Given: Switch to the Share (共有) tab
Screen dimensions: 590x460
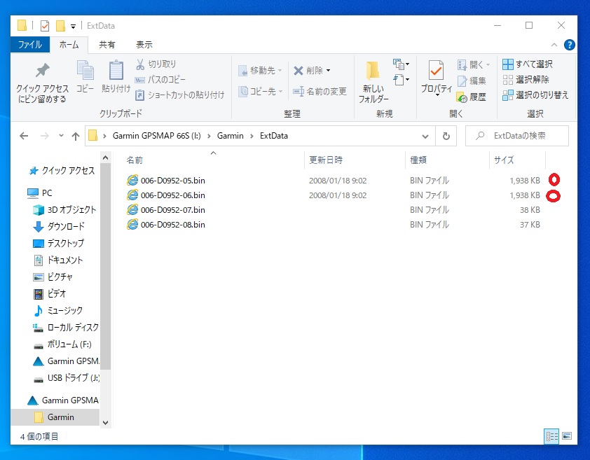Looking at the screenshot, I should [x=107, y=45].
